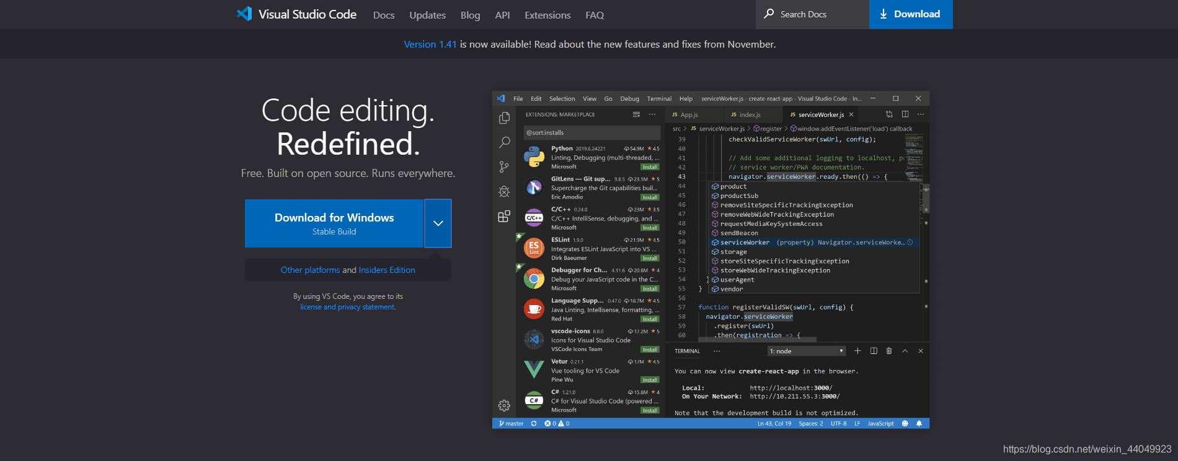The width and height of the screenshot is (1178, 461).
Task: Open the extensions panel more actions ellipsis
Action: 652,114
